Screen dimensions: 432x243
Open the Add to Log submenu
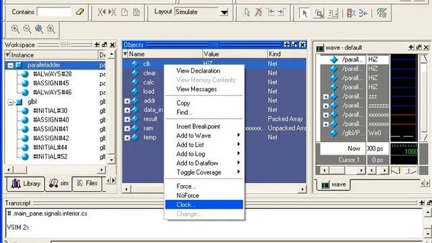[x=204, y=154]
